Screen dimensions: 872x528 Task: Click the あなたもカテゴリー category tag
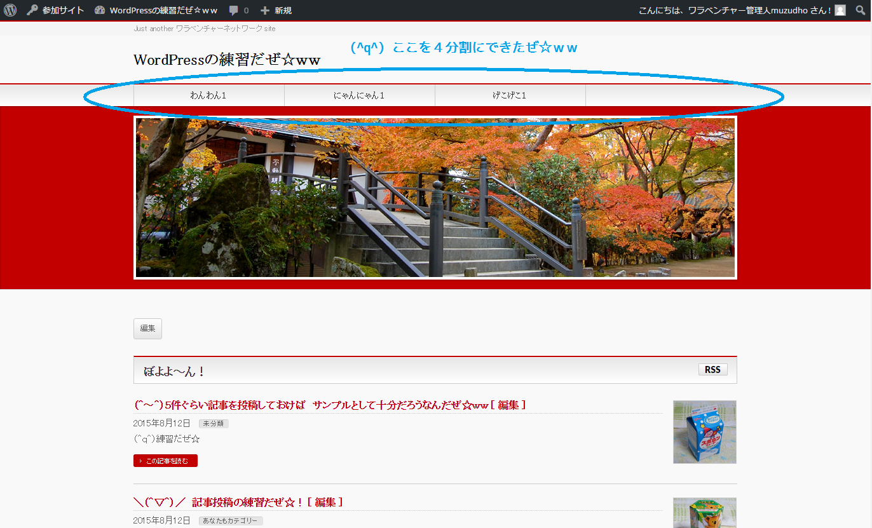231,521
